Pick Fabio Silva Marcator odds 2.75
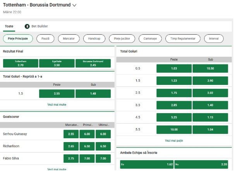The image size is (234, 171). [71, 159]
